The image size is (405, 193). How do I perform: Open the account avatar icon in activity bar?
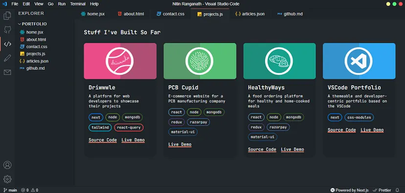(x=7, y=165)
